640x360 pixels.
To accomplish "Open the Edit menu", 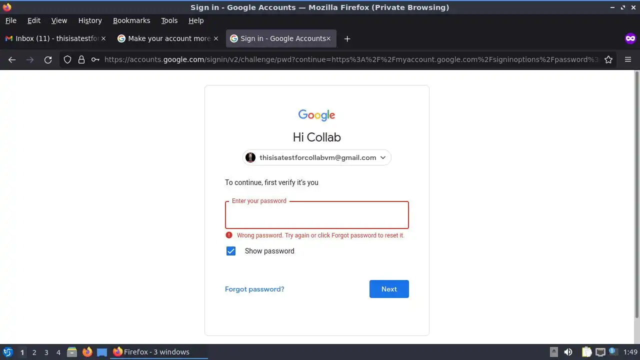I will [x=34, y=20].
